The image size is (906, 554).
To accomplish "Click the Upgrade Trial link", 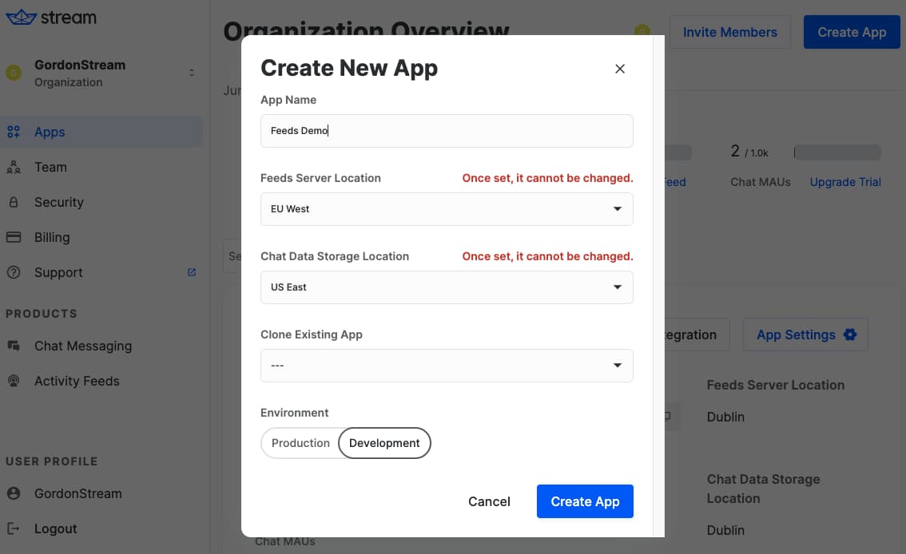I will [x=845, y=182].
